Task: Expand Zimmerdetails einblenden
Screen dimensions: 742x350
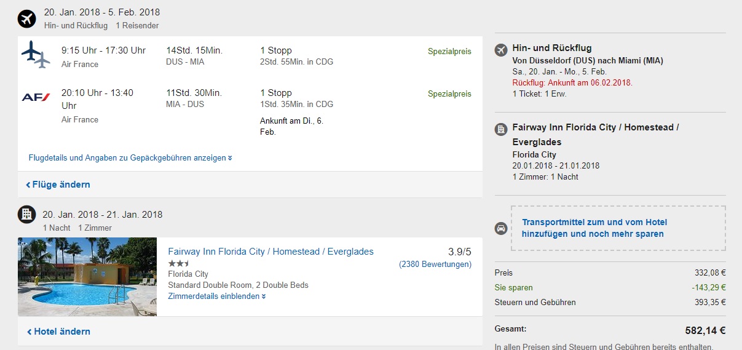Action: pyautogui.click(x=217, y=296)
